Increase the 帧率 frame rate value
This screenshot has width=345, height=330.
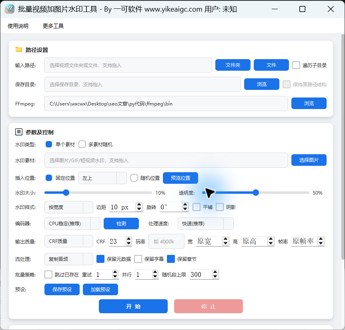(321, 239)
